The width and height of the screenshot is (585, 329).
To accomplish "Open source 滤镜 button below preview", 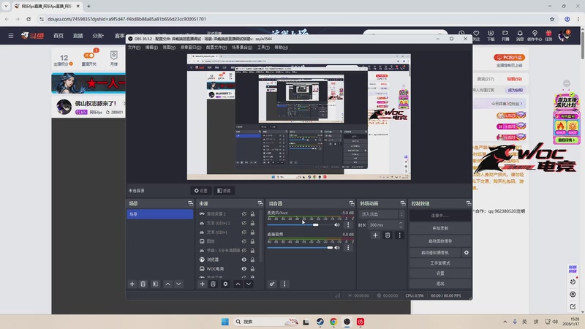I will 224,191.
